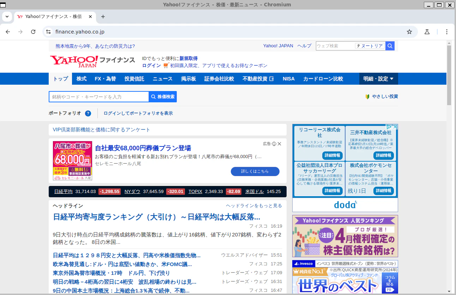This screenshot has width=456, height=295.
Task: Close the funeral ad with X icon
Action: tap(279, 144)
